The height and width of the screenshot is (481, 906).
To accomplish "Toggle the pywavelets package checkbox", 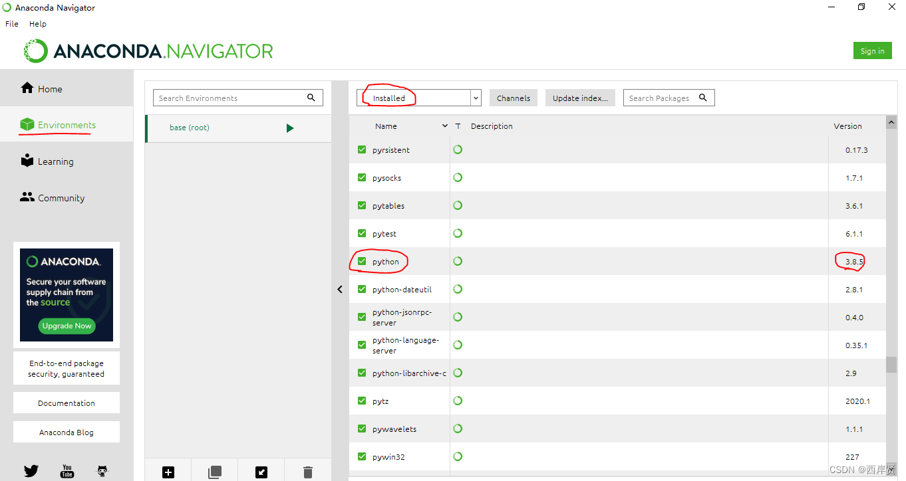I will (362, 429).
